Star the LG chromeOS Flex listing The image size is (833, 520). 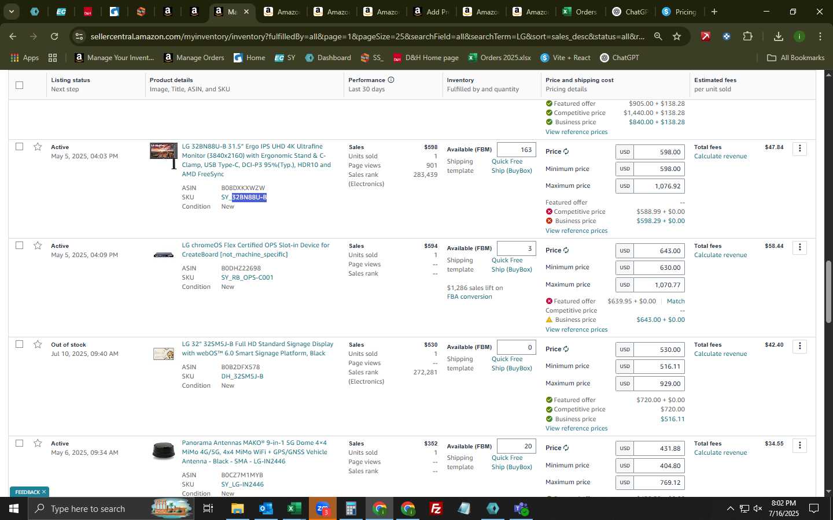pos(38,246)
